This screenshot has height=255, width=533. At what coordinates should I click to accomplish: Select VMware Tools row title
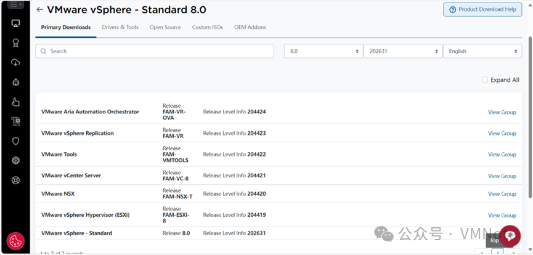coord(59,155)
